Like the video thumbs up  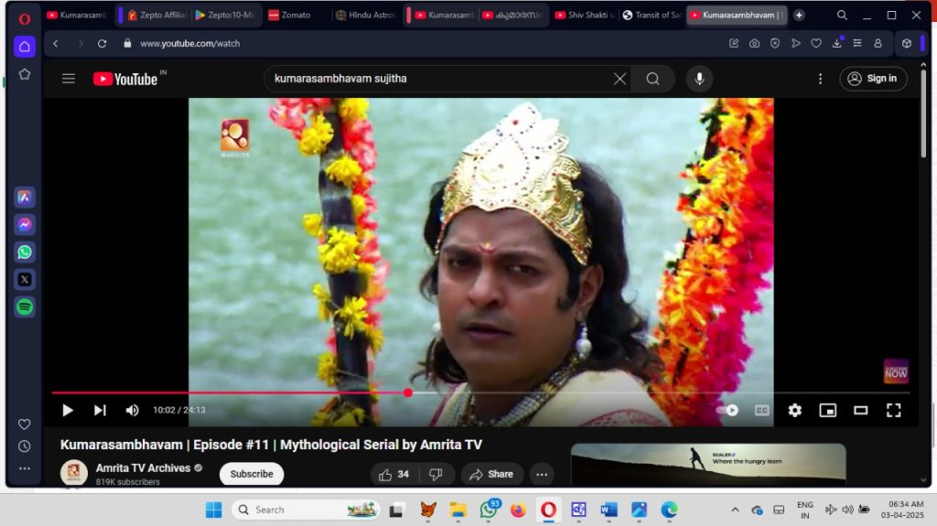[x=394, y=474]
